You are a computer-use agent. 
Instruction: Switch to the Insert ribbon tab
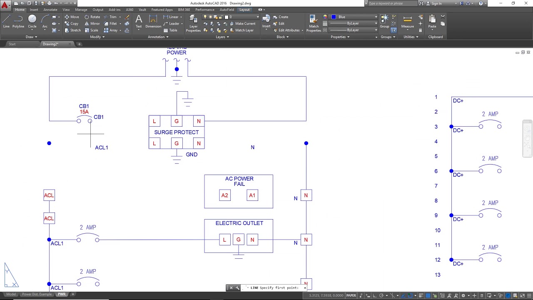(x=34, y=10)
